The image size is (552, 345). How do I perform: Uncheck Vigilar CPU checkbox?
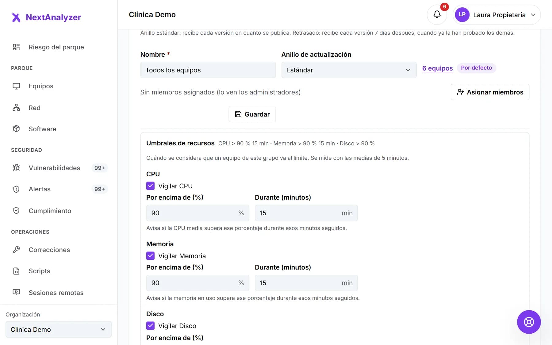pos(150,186)
